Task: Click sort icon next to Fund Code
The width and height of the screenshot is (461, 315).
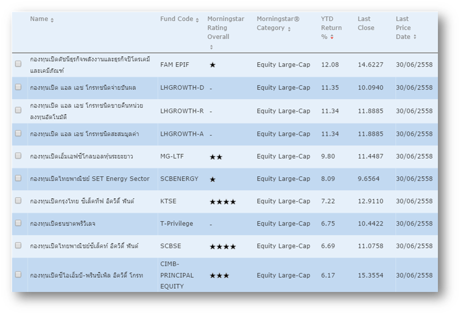Action: (198, 20)
